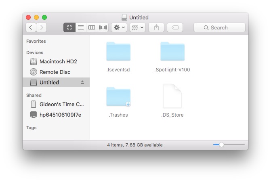Select the .Trashes folder icon
This screenshot has width=271, height=182.
pyautogui.click(x=118, y=97)
